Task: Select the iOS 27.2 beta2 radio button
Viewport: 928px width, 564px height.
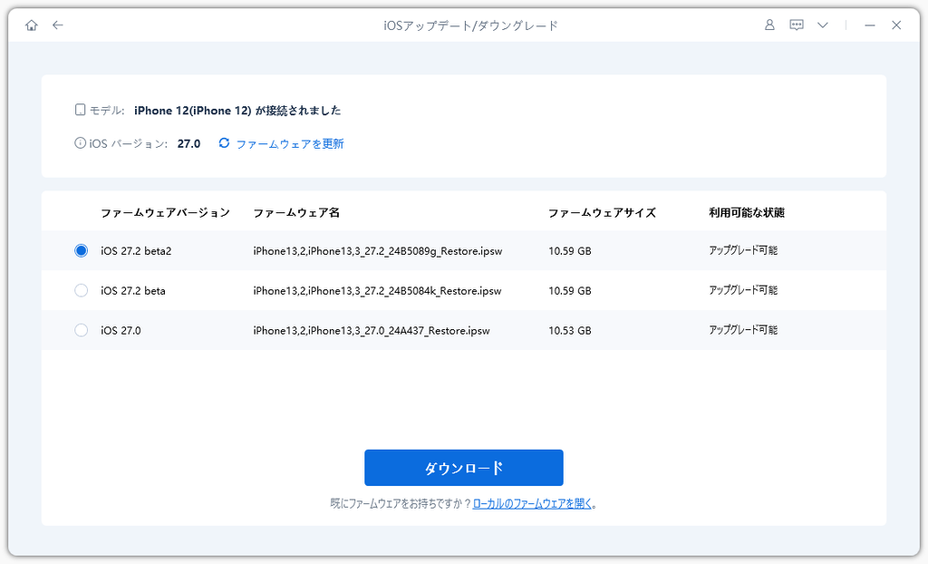Action: 81,250
